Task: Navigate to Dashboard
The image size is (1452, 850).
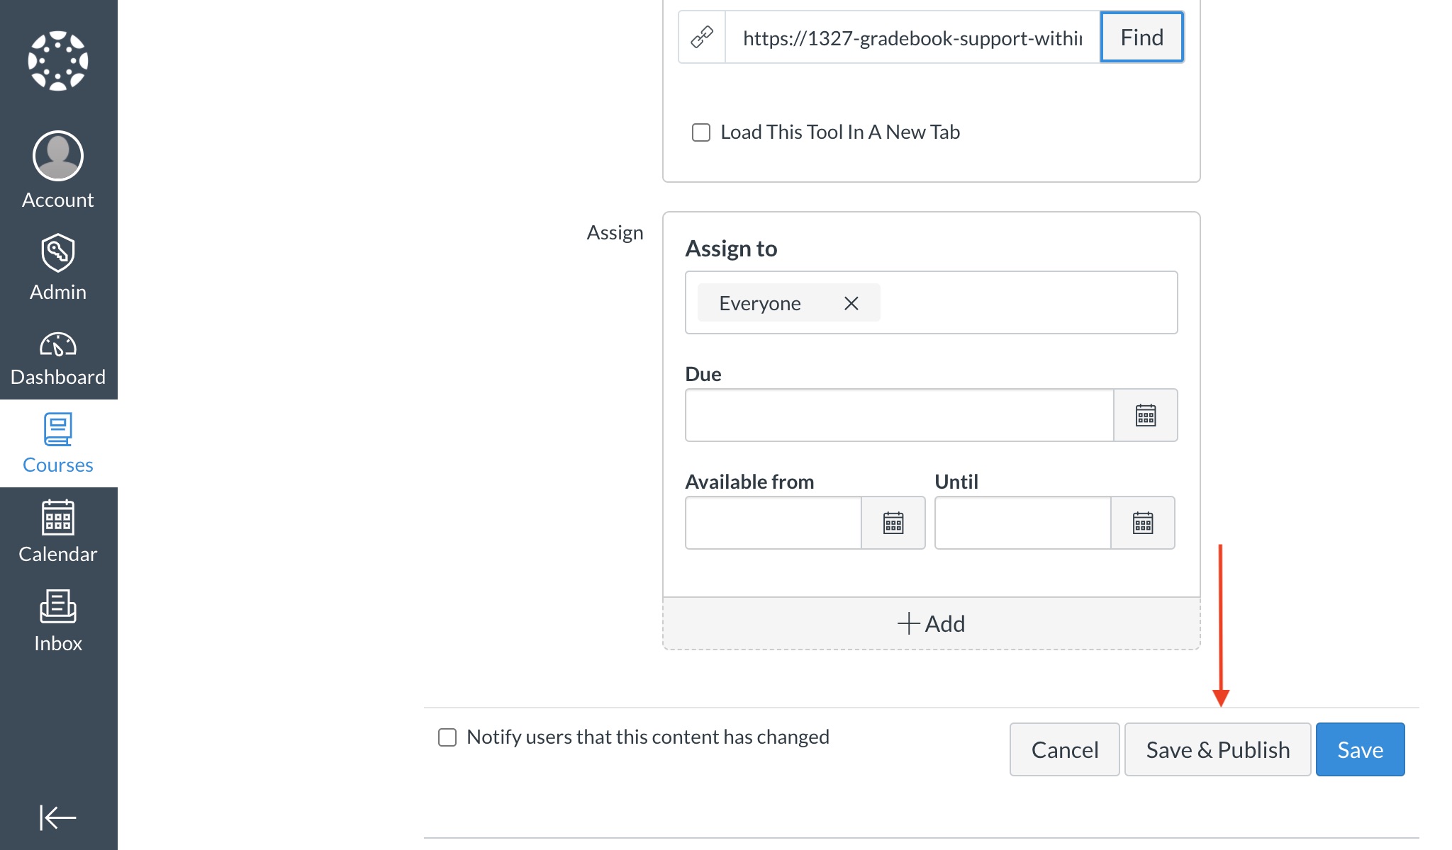Action: (x=57, y=358)
